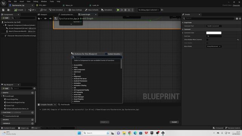Add new variable with VARIABLES plus icon

32,124
